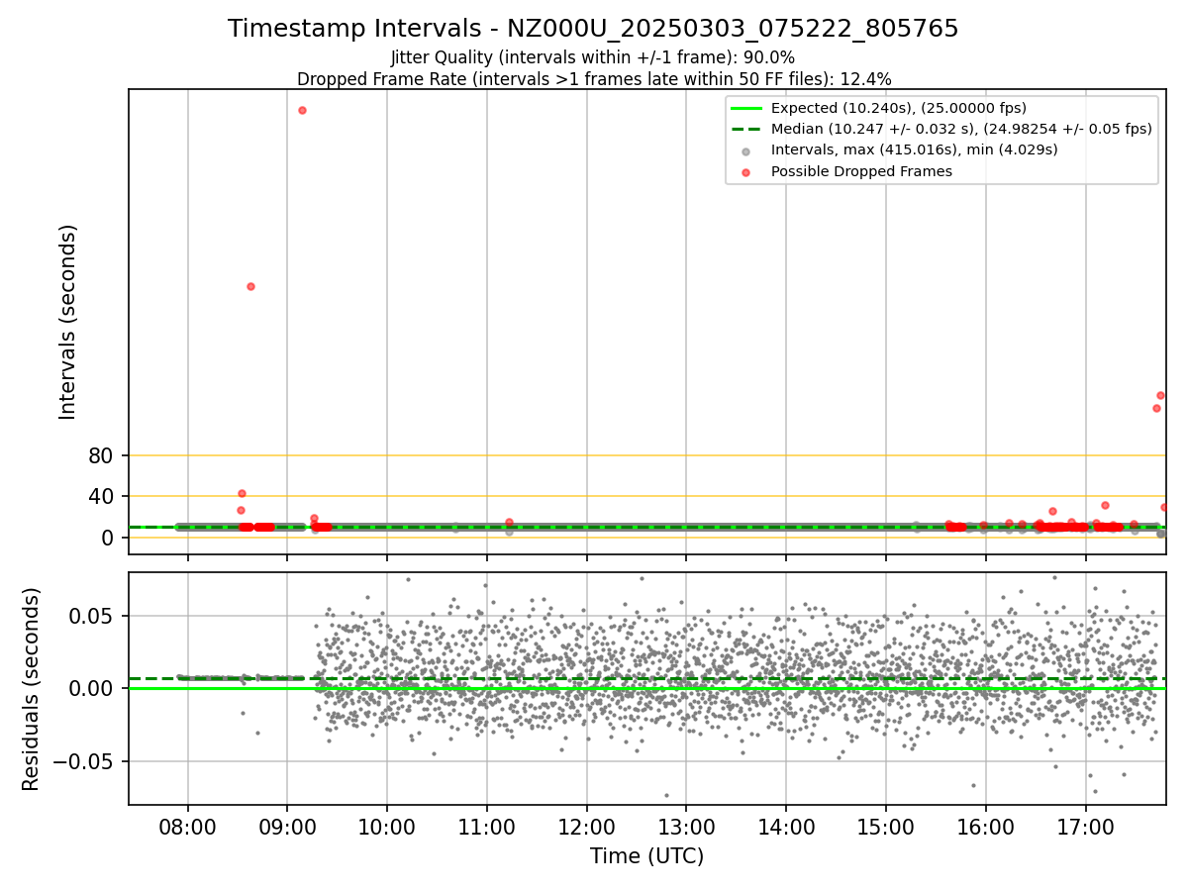Click the gray marker in 'Intervals' legend

pyautogui.click(x=746, y=150)
